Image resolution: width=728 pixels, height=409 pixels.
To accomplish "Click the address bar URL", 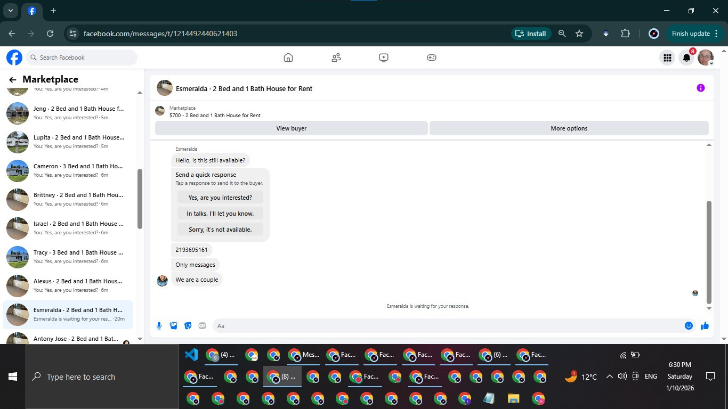I will tap(160, 34).
